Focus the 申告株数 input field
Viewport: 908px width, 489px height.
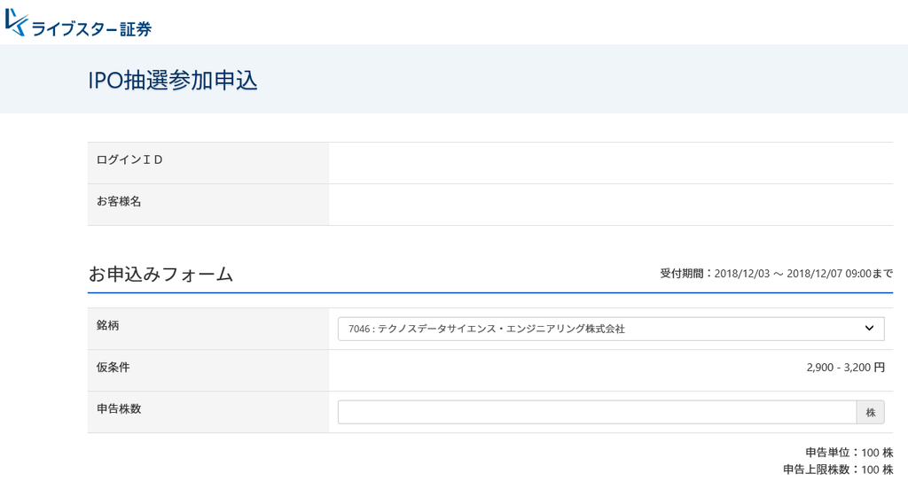[x=597, y=412]
